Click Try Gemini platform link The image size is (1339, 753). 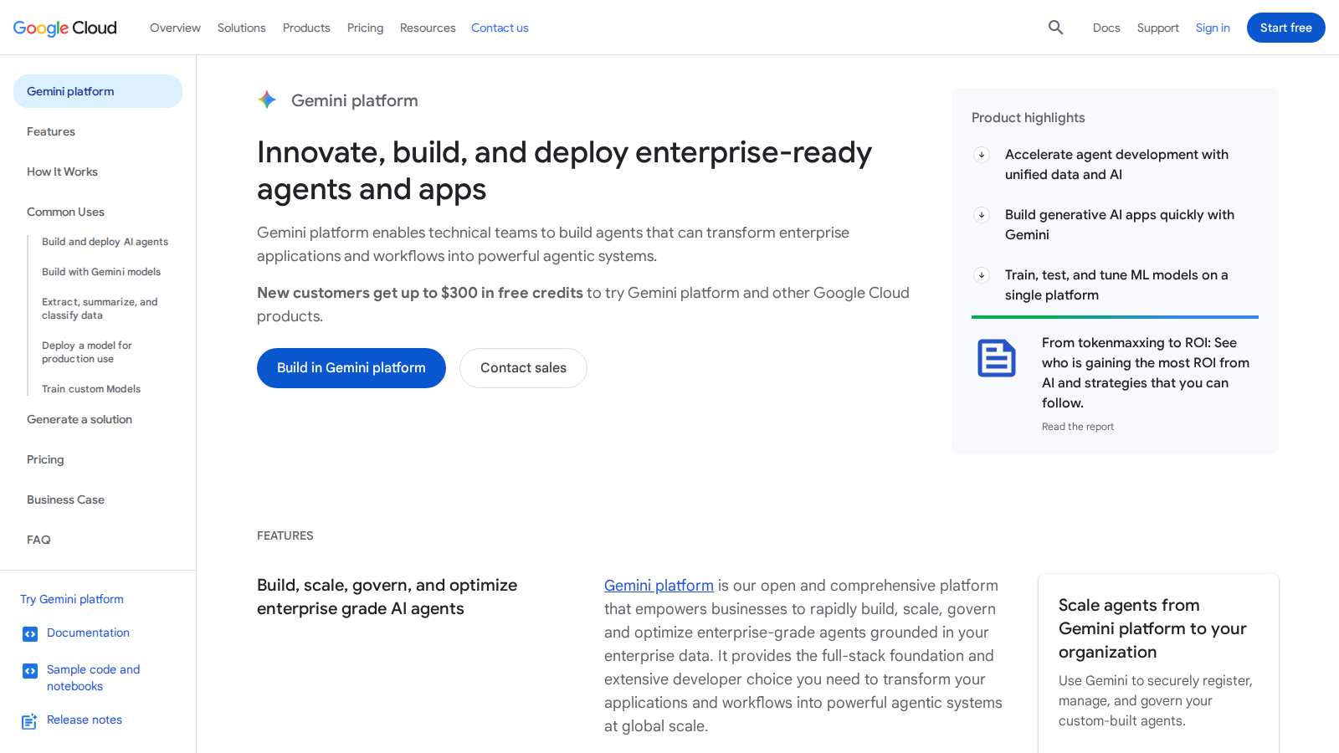pyautogui.click(x=72, y=599)
